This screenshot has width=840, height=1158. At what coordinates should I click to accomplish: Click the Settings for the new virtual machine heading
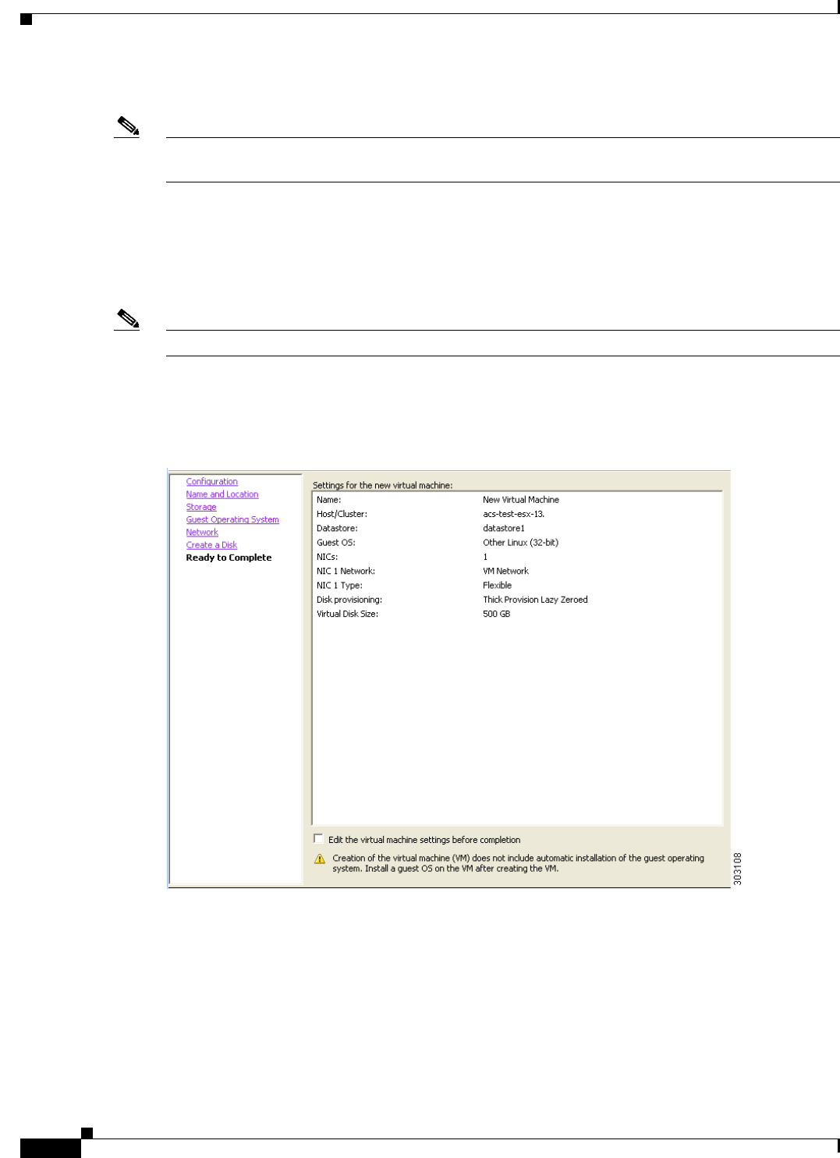coord(382,485)
